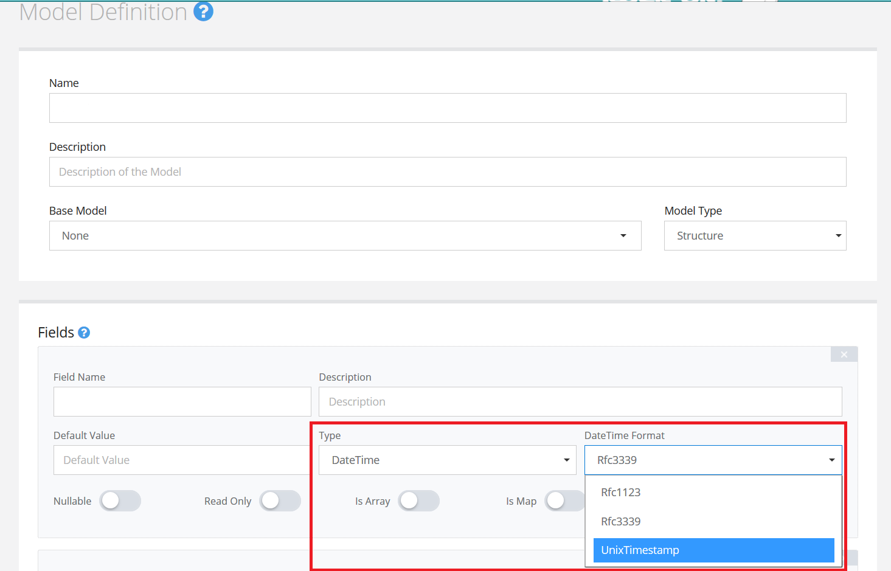891x571 pixels.
Task: Click the Description of the Model field
Action: pyautogui.click(x=448, y=171)
